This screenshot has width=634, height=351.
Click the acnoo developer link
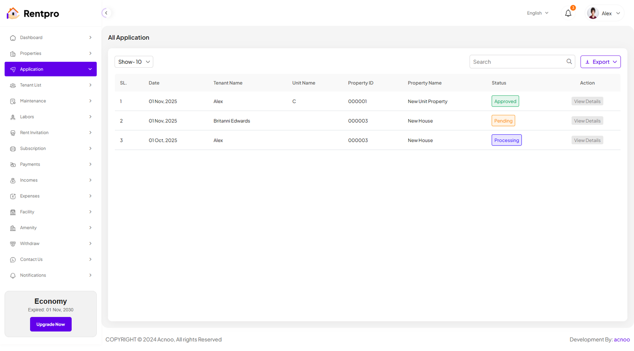[621, 340]
